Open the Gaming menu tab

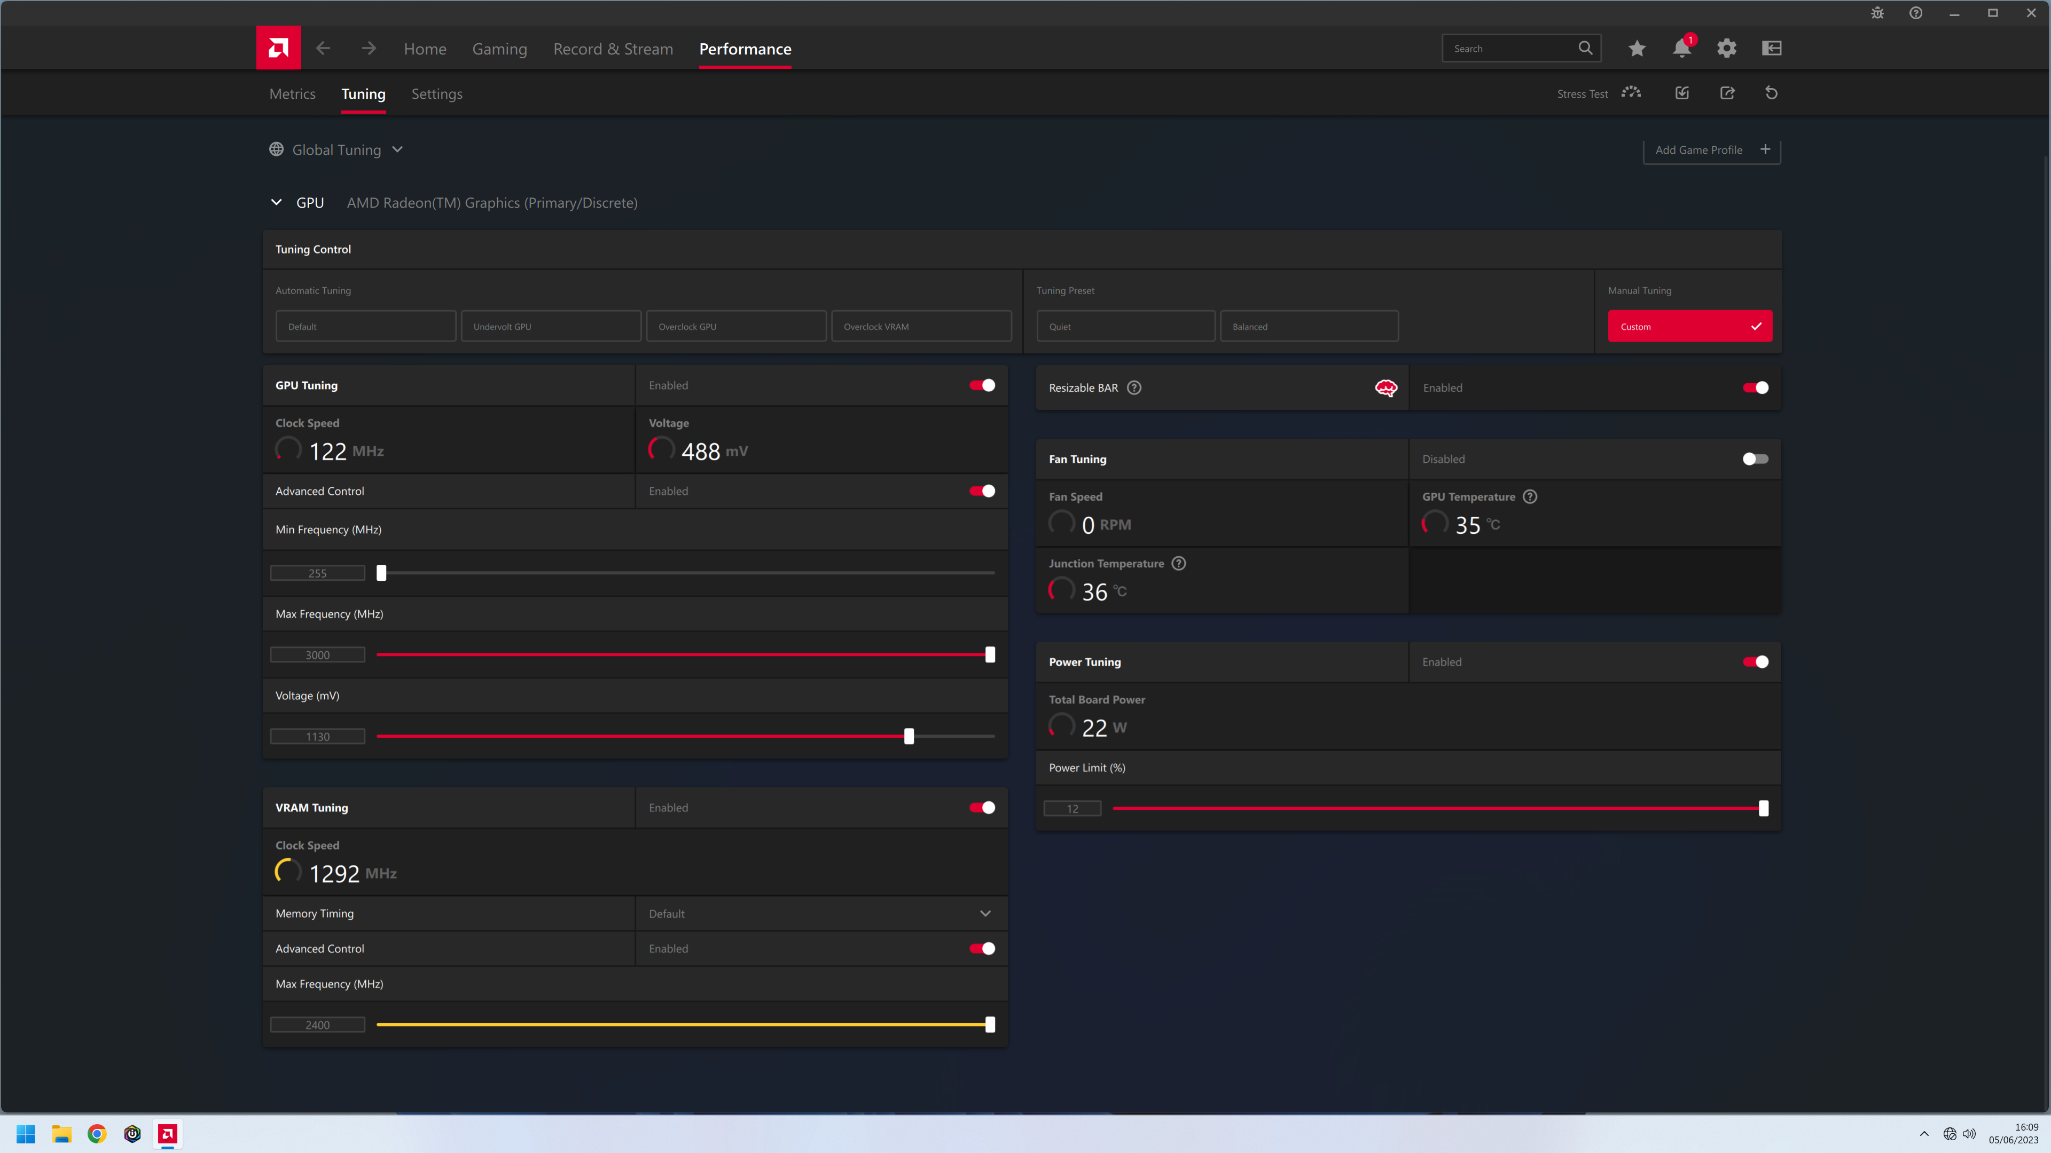tap(499, 49)
